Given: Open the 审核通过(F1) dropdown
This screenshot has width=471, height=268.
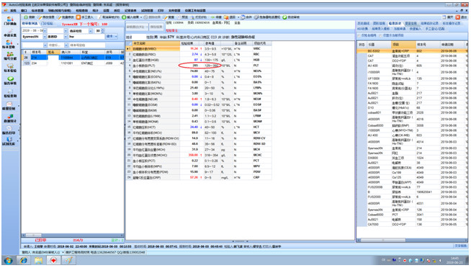Looking at the screenshot, I should click(147, 27).
